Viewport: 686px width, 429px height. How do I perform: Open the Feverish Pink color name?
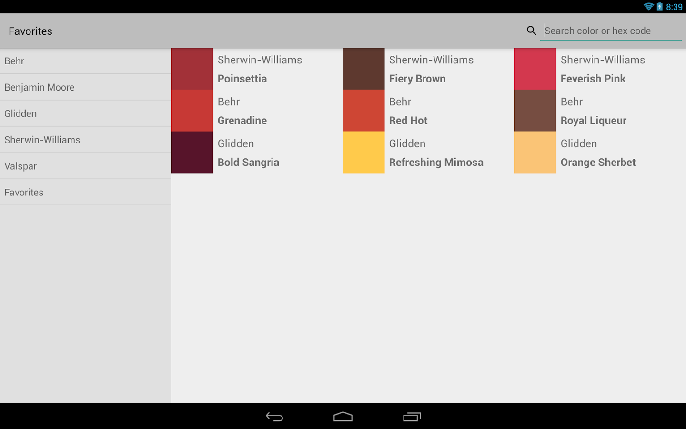point(593,79)
